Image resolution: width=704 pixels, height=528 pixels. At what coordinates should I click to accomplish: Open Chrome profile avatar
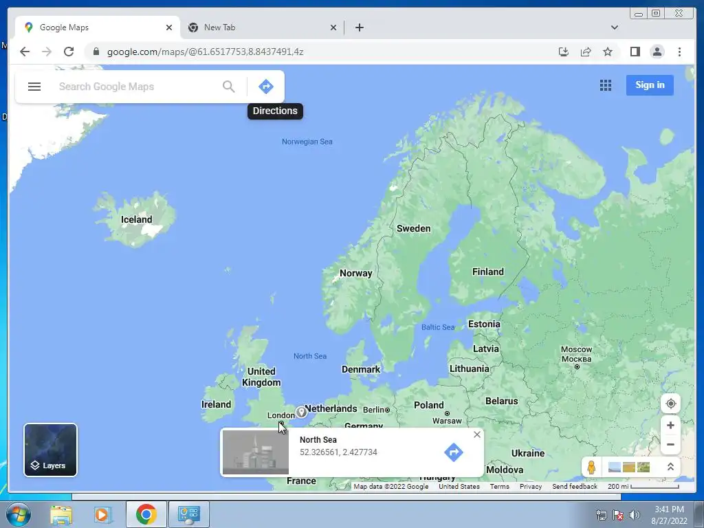tap(657, 52)
